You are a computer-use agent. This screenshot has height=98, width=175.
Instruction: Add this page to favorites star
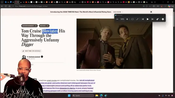(x=150, y=6)
